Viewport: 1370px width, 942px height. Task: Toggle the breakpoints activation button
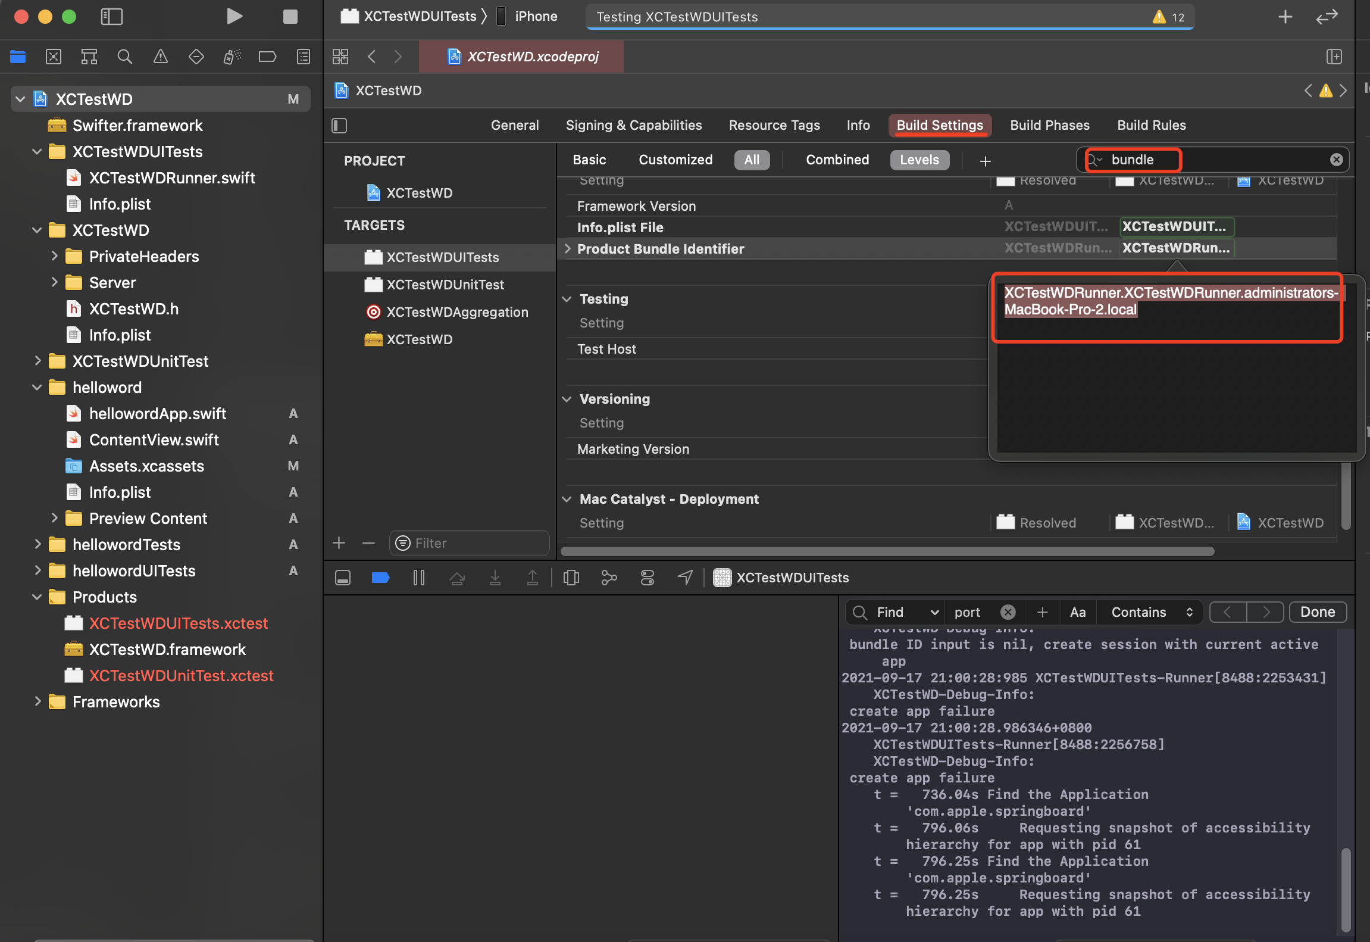click(380, 578)
